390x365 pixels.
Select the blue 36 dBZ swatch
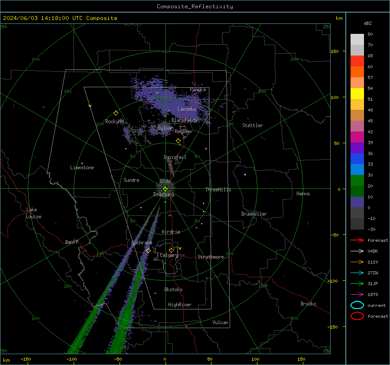click(x=357, y=158)
